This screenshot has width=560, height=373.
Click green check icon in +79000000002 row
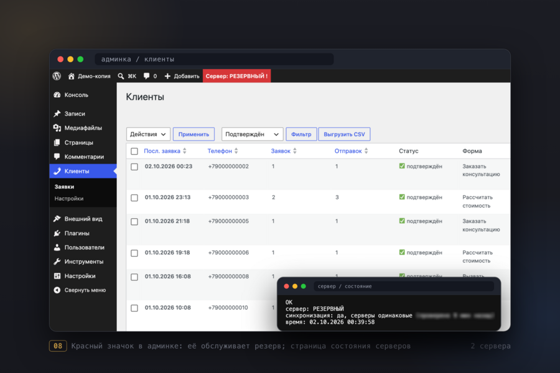pyautogui.click(x=402, y=166)
